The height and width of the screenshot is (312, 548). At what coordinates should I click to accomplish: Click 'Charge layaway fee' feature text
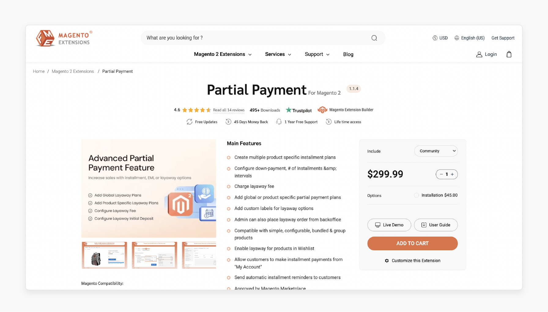tap(254, 187)
